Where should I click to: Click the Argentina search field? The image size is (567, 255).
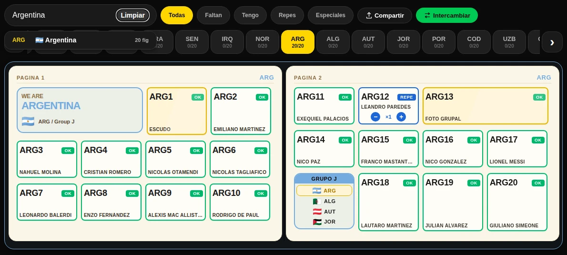[61, 15]
